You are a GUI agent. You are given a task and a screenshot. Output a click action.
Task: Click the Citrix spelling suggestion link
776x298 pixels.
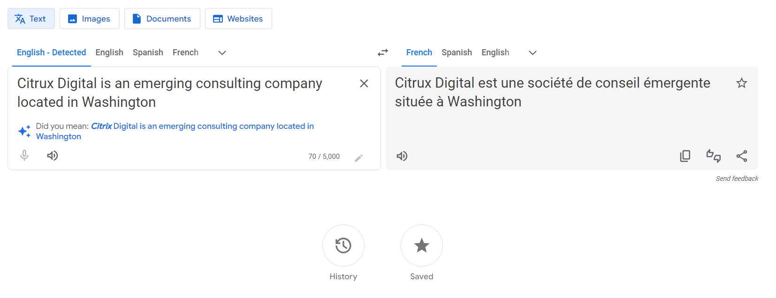tap(101, 126)
